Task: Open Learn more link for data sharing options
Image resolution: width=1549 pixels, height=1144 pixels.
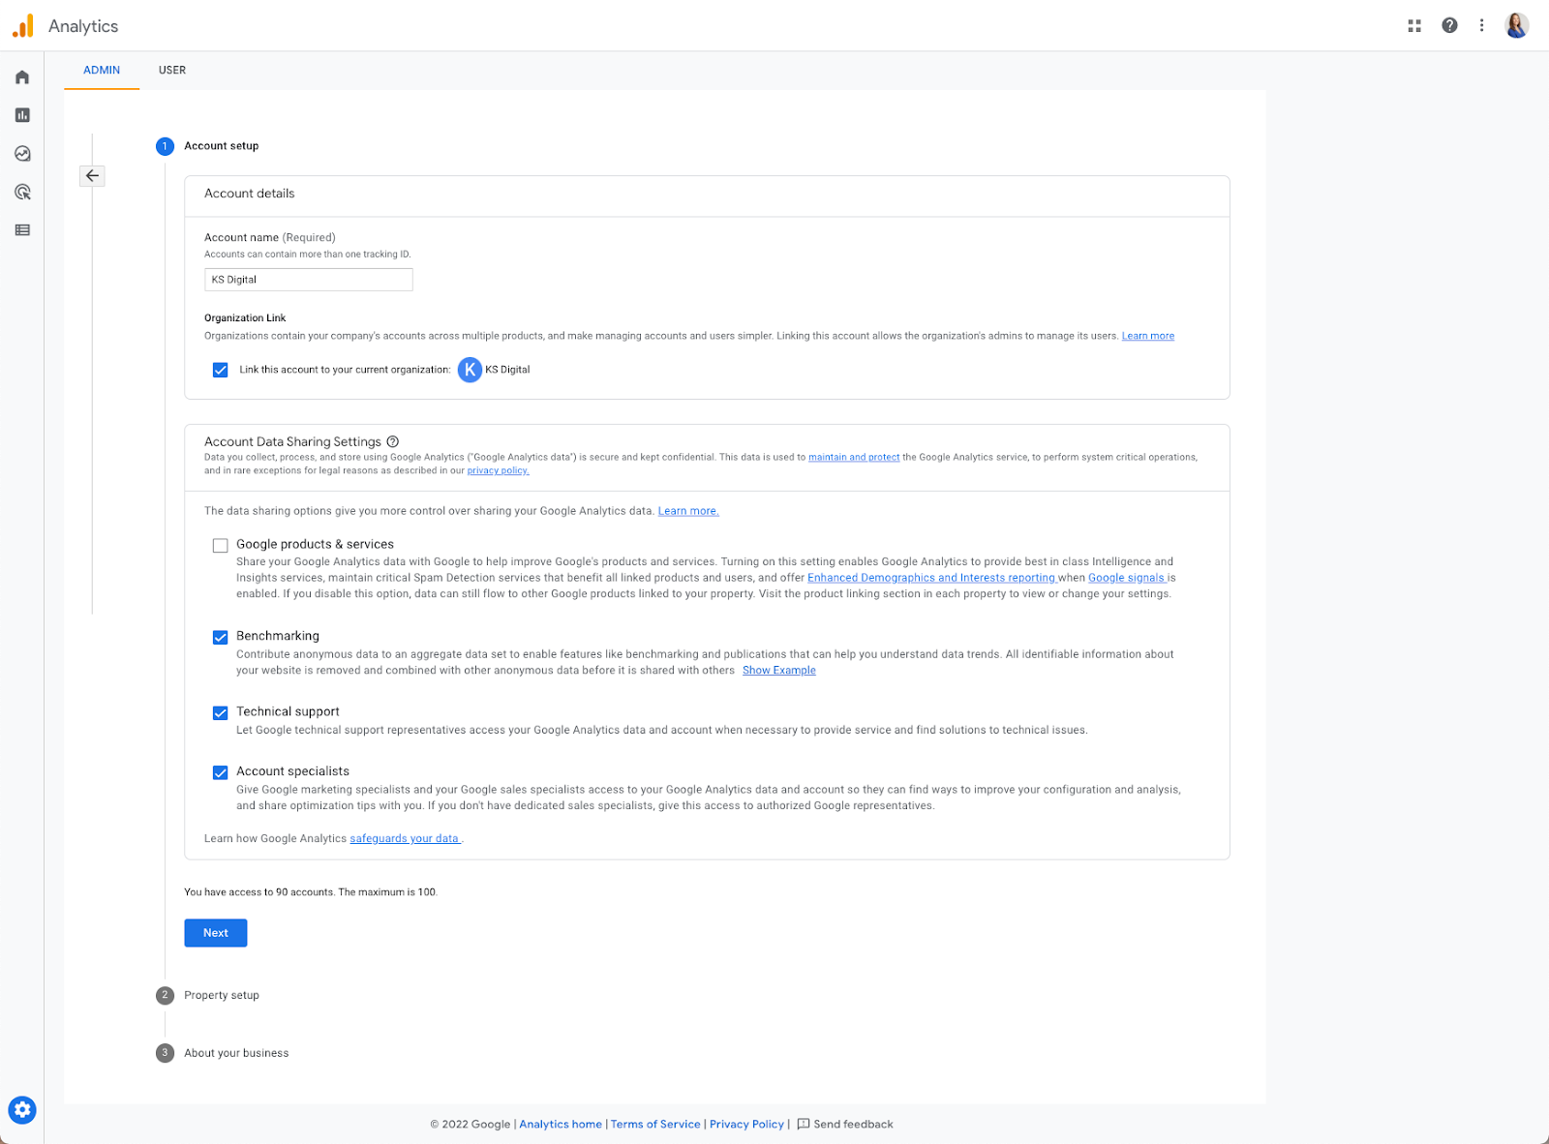Action: (688, 511)
